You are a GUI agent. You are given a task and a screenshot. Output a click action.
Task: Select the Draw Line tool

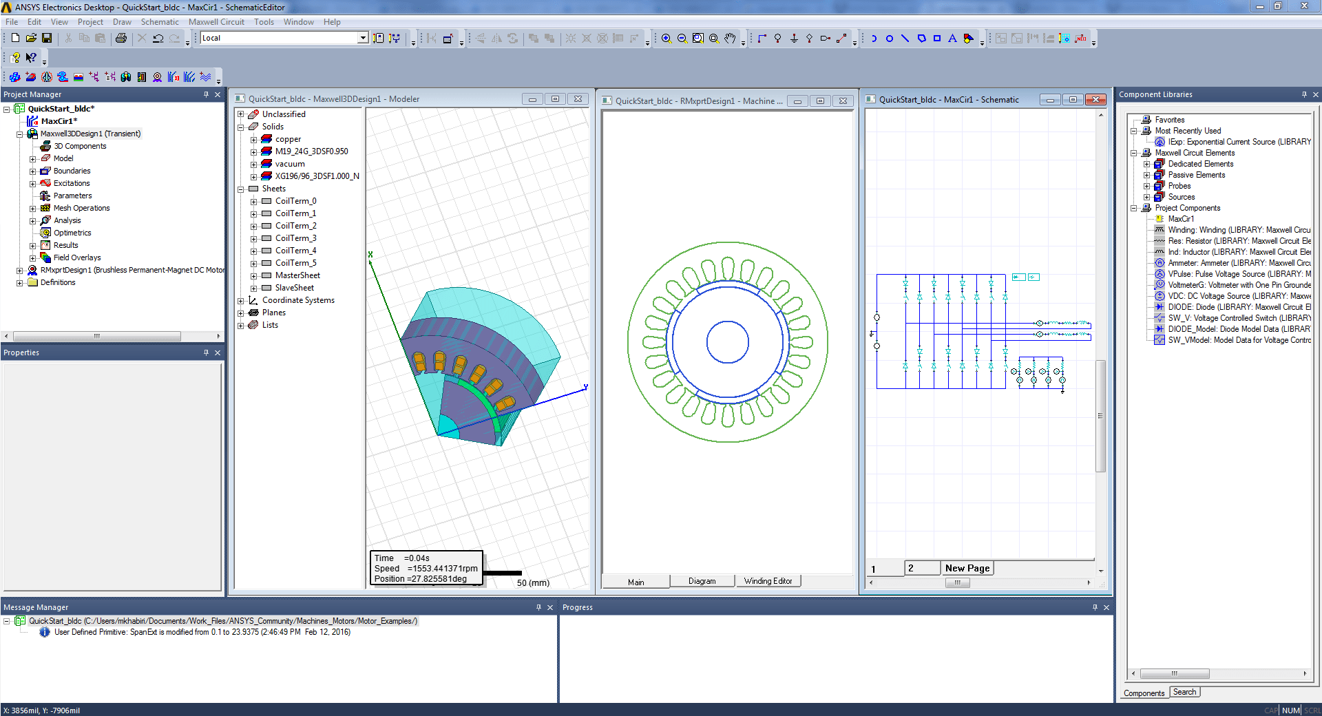[x=905, y=39]
